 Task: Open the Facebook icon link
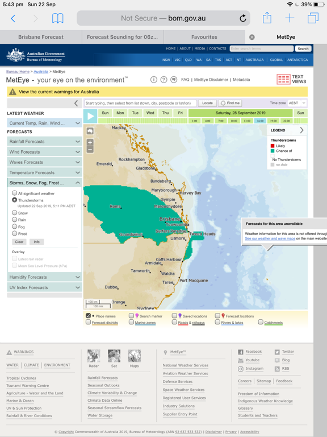[x=241, y=352]
